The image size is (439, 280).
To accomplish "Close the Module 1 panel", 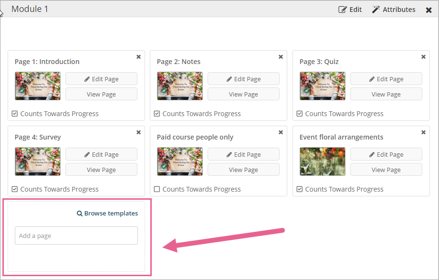I will click(x=429, y=10).
